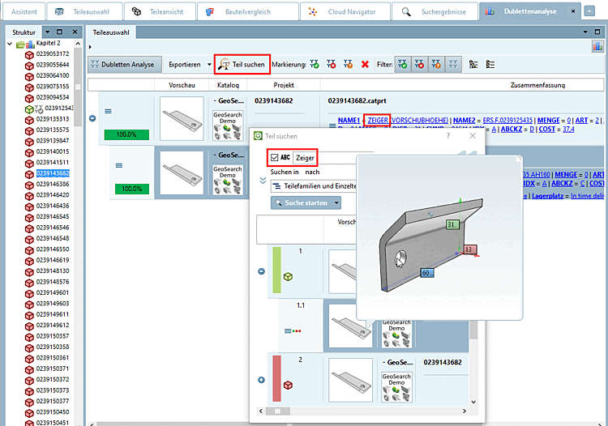608x426 pixels.
Task: Click the ZEIGER link in summary
Action: point(378,121)
